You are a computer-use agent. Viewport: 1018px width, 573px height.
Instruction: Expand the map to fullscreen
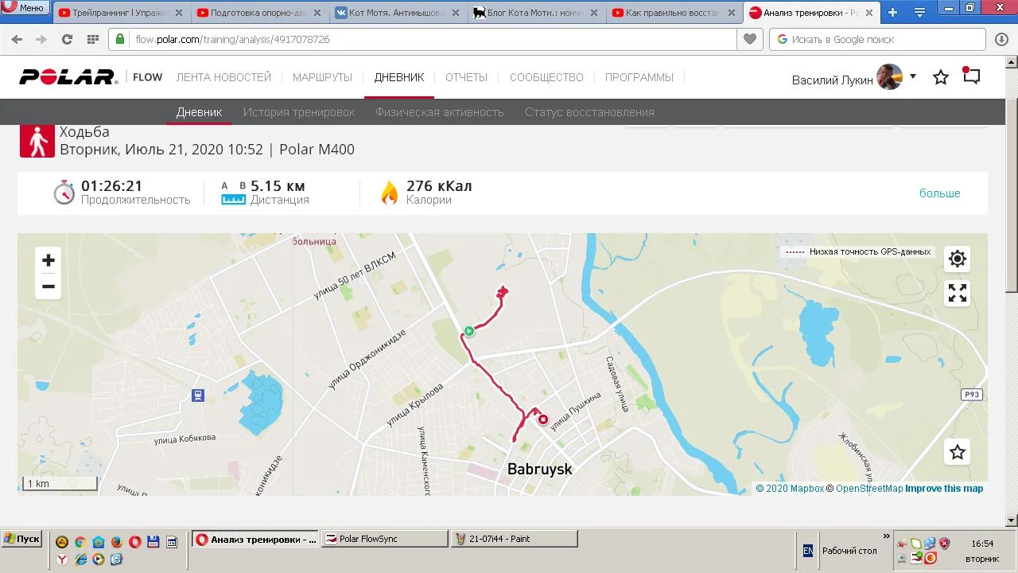tap(958, 294)
